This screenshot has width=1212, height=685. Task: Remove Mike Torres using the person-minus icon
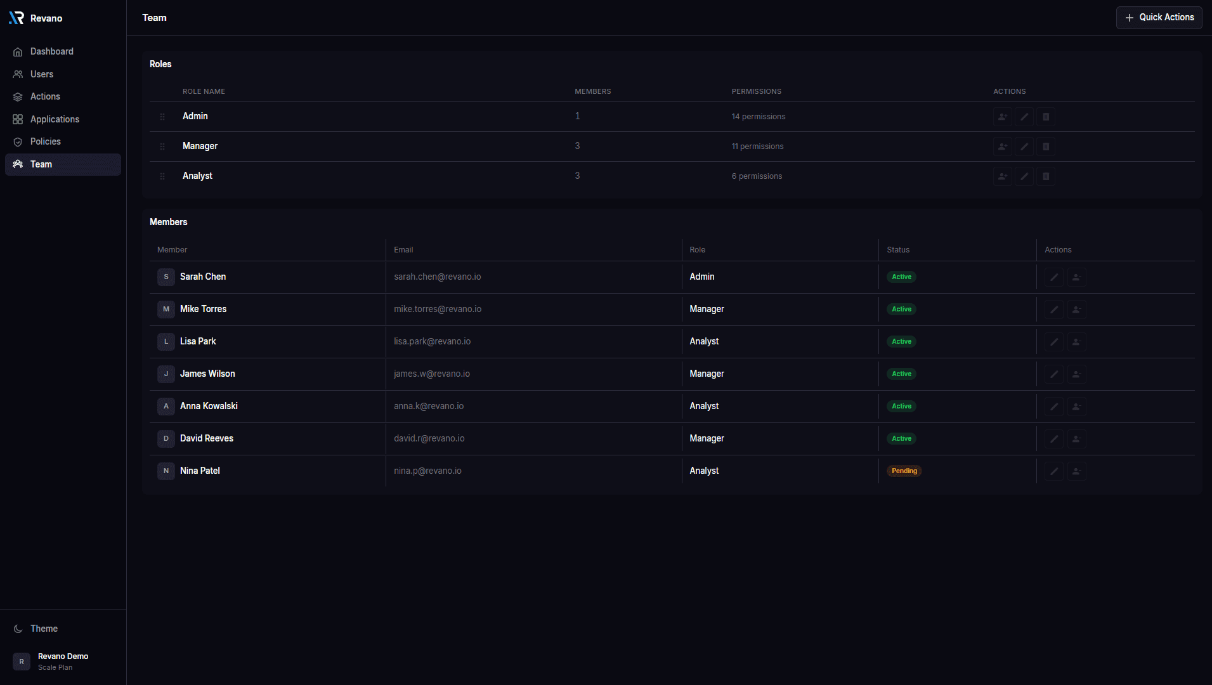(1076, 310)
